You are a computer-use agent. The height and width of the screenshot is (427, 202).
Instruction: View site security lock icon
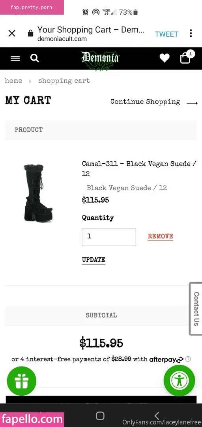30,34
